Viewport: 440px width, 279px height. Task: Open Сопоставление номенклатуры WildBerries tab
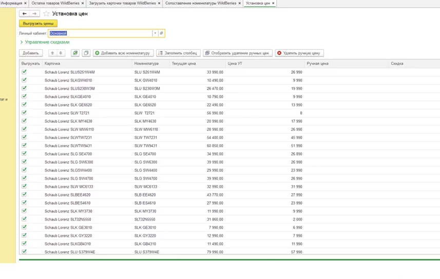tap(201, 3)
